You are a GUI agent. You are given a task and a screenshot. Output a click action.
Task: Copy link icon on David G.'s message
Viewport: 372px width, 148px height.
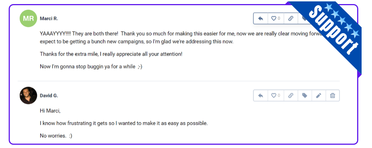coord(291,95)
